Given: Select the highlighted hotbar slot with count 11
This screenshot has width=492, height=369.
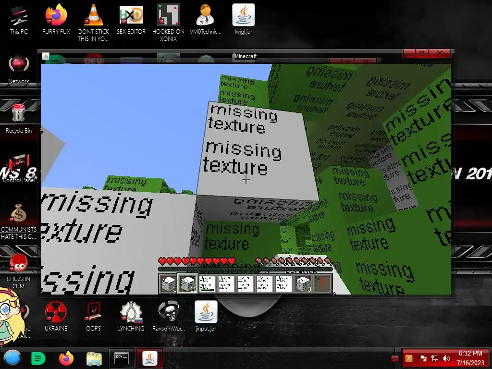Looking at the screenshot, I should pos(188,283).
